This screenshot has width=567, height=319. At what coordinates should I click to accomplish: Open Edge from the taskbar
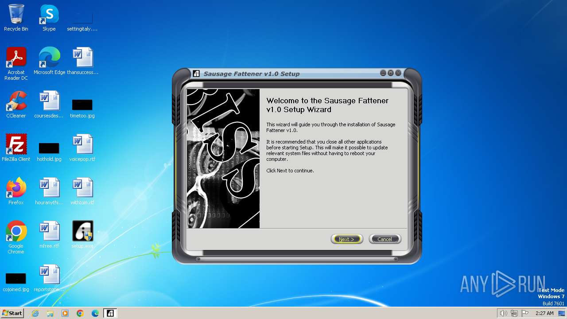(95, 313)
